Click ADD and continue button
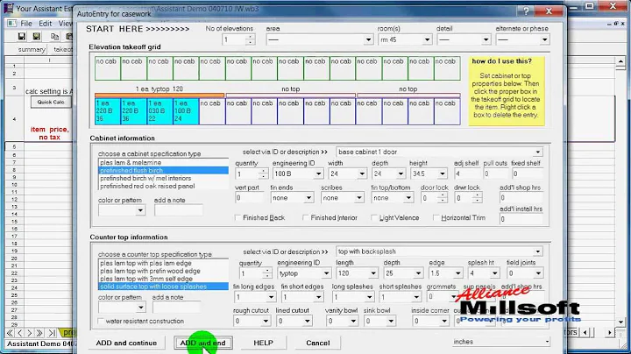631x354 pixels. coord(126,343)
